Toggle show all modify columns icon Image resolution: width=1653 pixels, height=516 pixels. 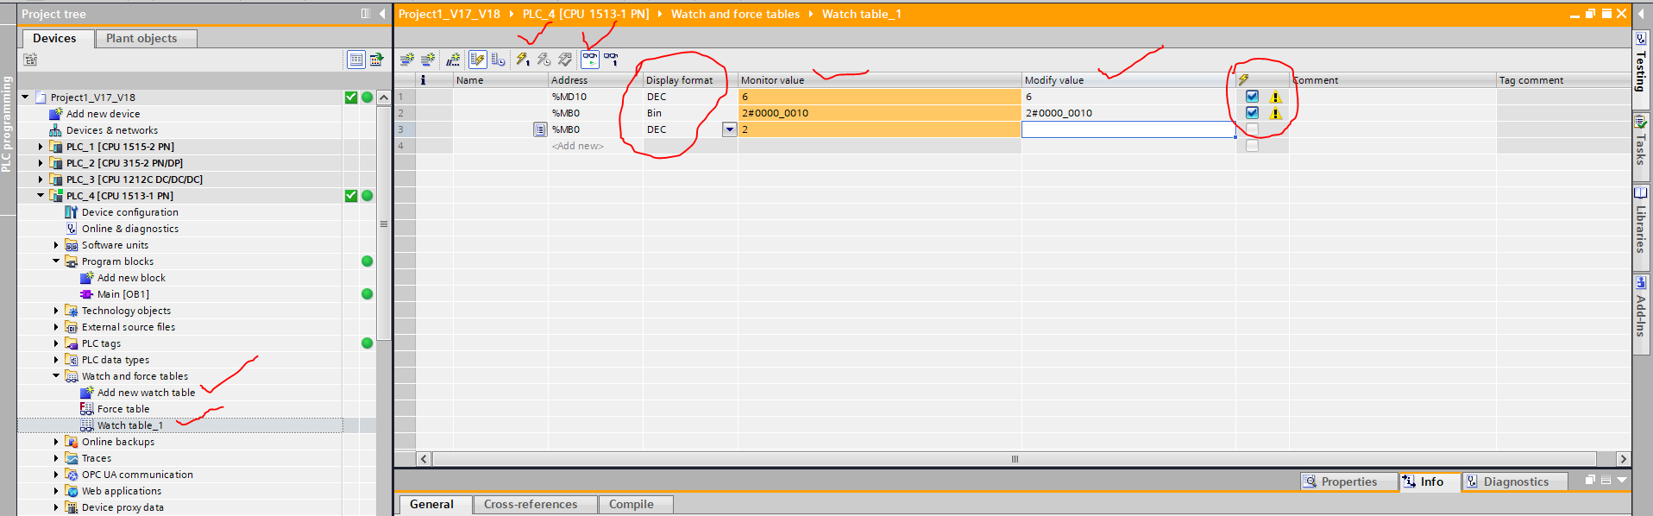(x=477, y=60)
